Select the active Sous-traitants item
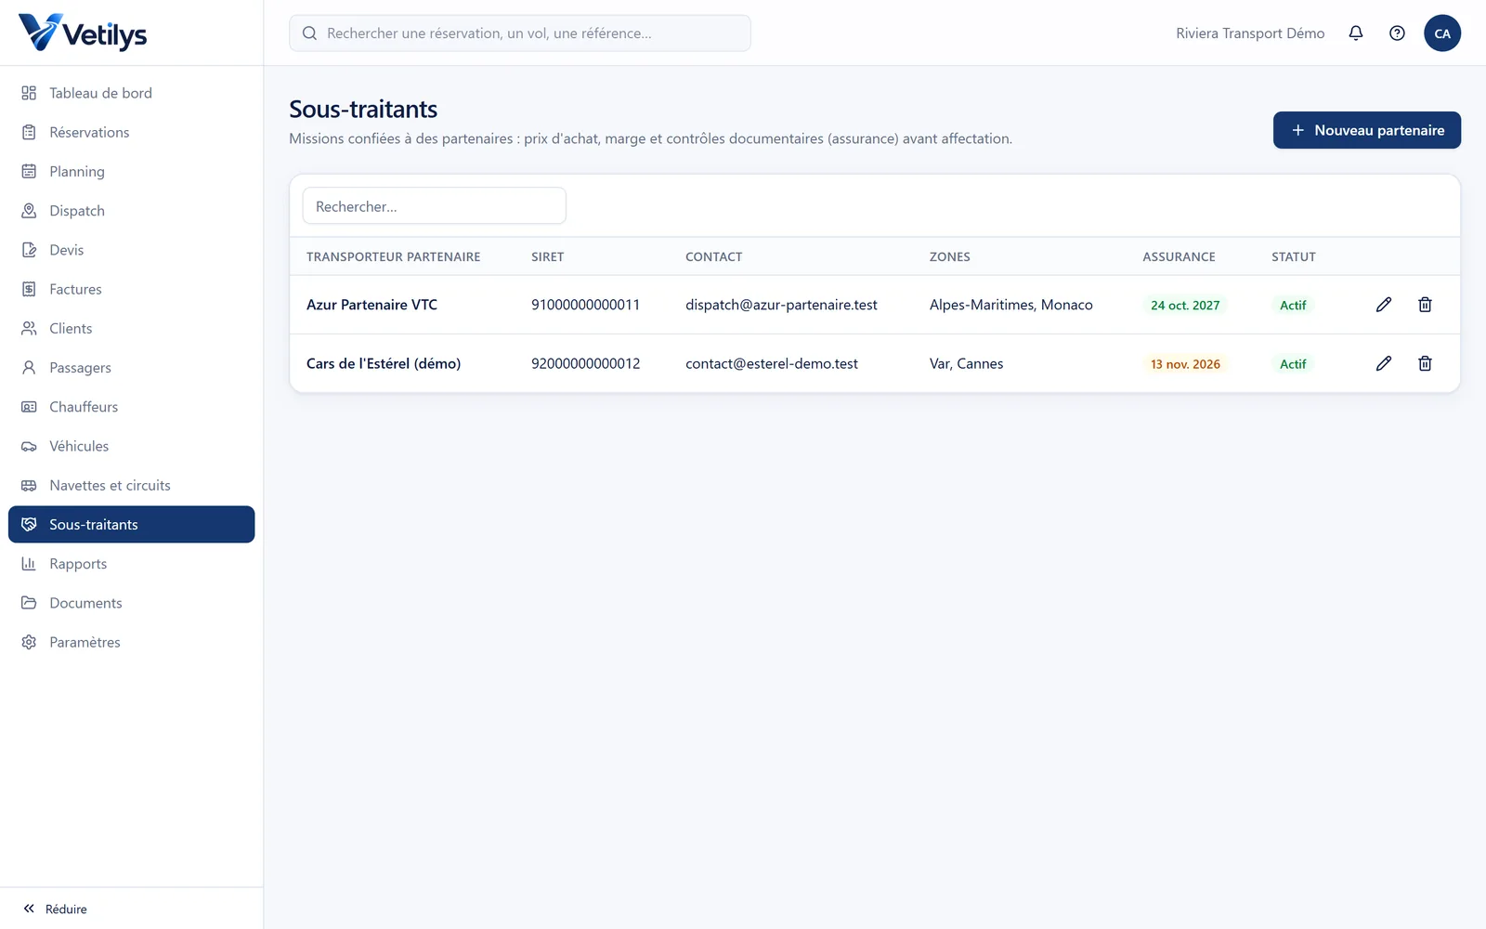Screen dimensions: 1486x929 pyautogui.click(x=131, y=524)
